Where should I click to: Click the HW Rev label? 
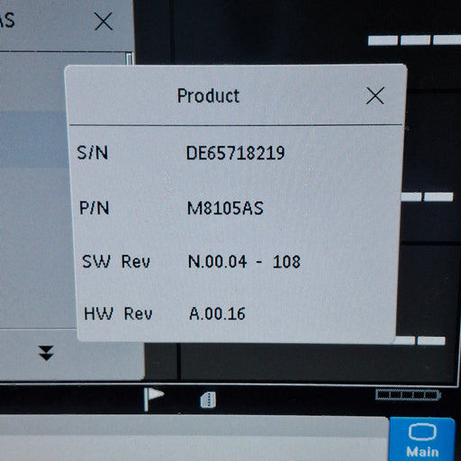pos(118,313)
